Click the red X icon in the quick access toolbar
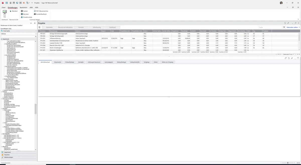Screen dimensions: 301x165 click(24, 3)
